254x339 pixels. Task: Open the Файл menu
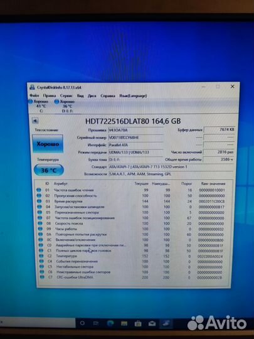click(x=34, y=95)
